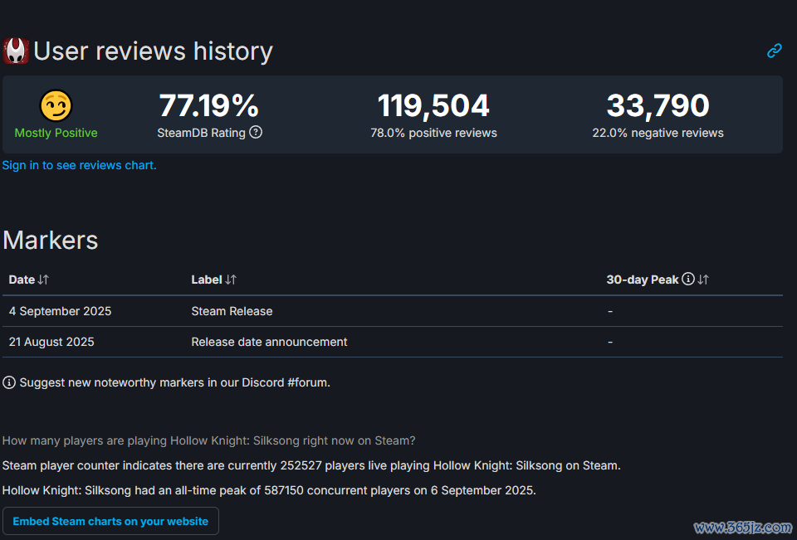Viewport: 797px width, 540px height.
Task: Click 'Embed Steam charts on your website' button
Action: [110, 521]
